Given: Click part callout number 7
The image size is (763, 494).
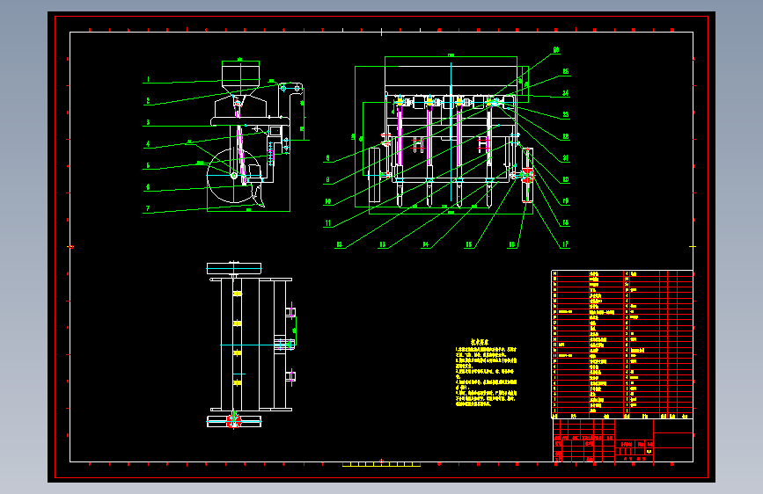Looking at the screenshot, I should pos(148,208).
